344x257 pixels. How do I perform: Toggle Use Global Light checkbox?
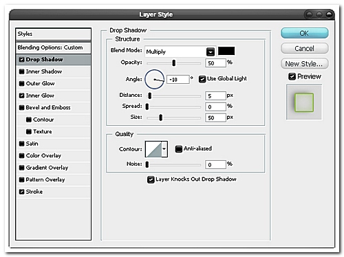point(202,79)
